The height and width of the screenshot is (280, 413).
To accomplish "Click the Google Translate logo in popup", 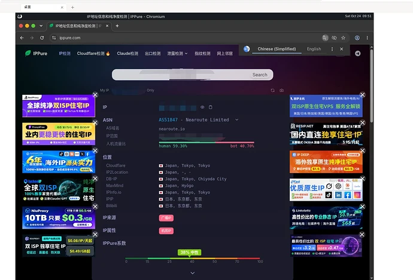I will 247,49.
